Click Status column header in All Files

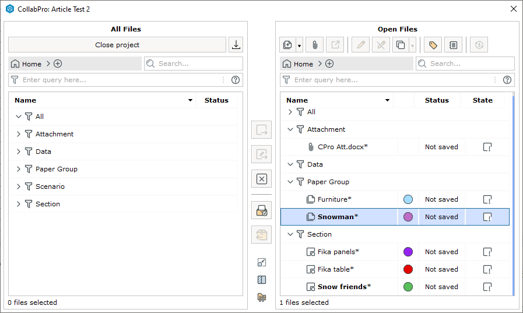click(216, 100)
